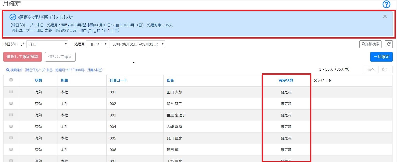This screenshot has height=162, width=397.
Task: Sort by 社員コード column header
Action: pyautogui.click(x=118, y=80)
